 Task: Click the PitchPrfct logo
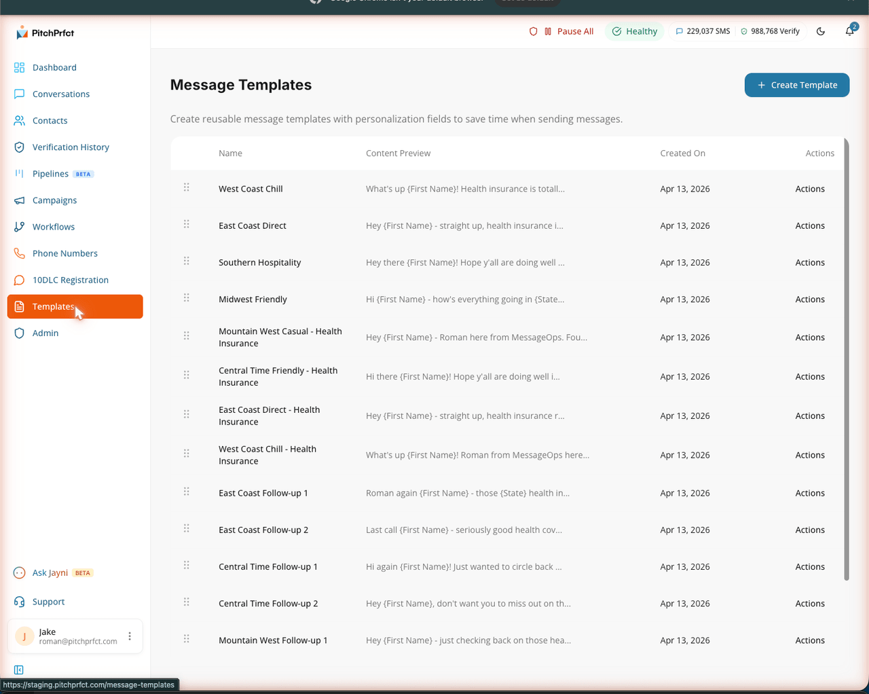pyautogui.click(x=45, y=33)
